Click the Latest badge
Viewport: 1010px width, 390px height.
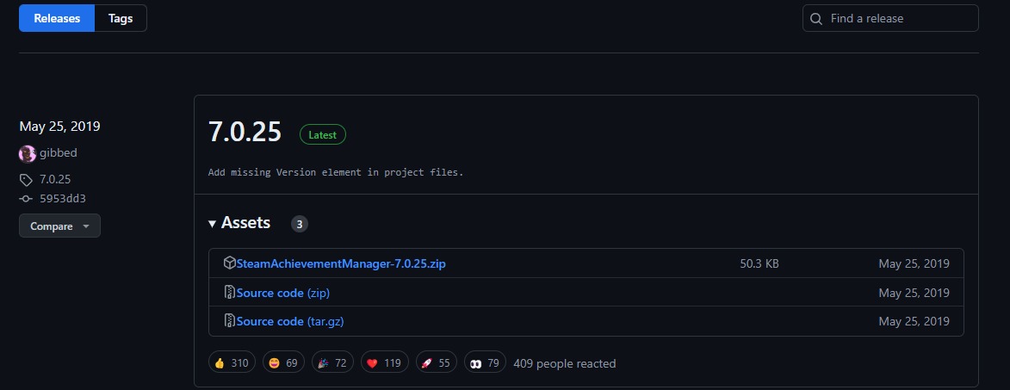tap(323, 135)
